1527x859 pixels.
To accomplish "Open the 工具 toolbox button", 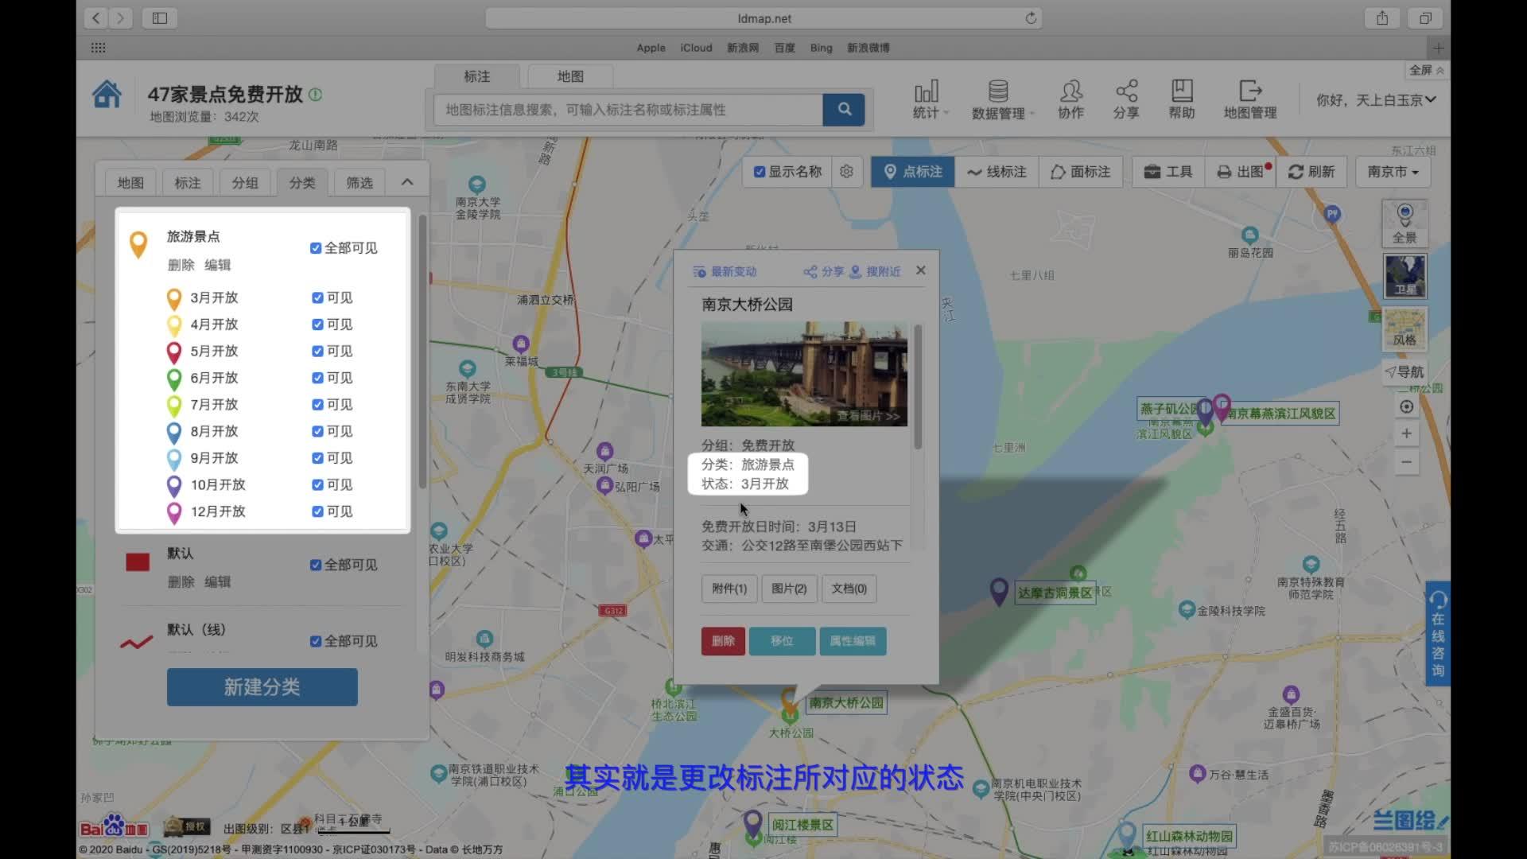I will pyautogui.click(x=1168, y=172).
